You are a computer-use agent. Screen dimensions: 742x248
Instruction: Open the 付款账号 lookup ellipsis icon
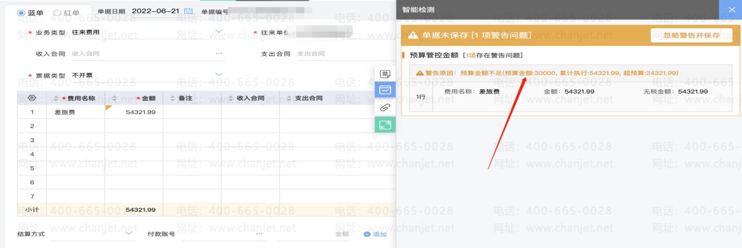[259, 233]
